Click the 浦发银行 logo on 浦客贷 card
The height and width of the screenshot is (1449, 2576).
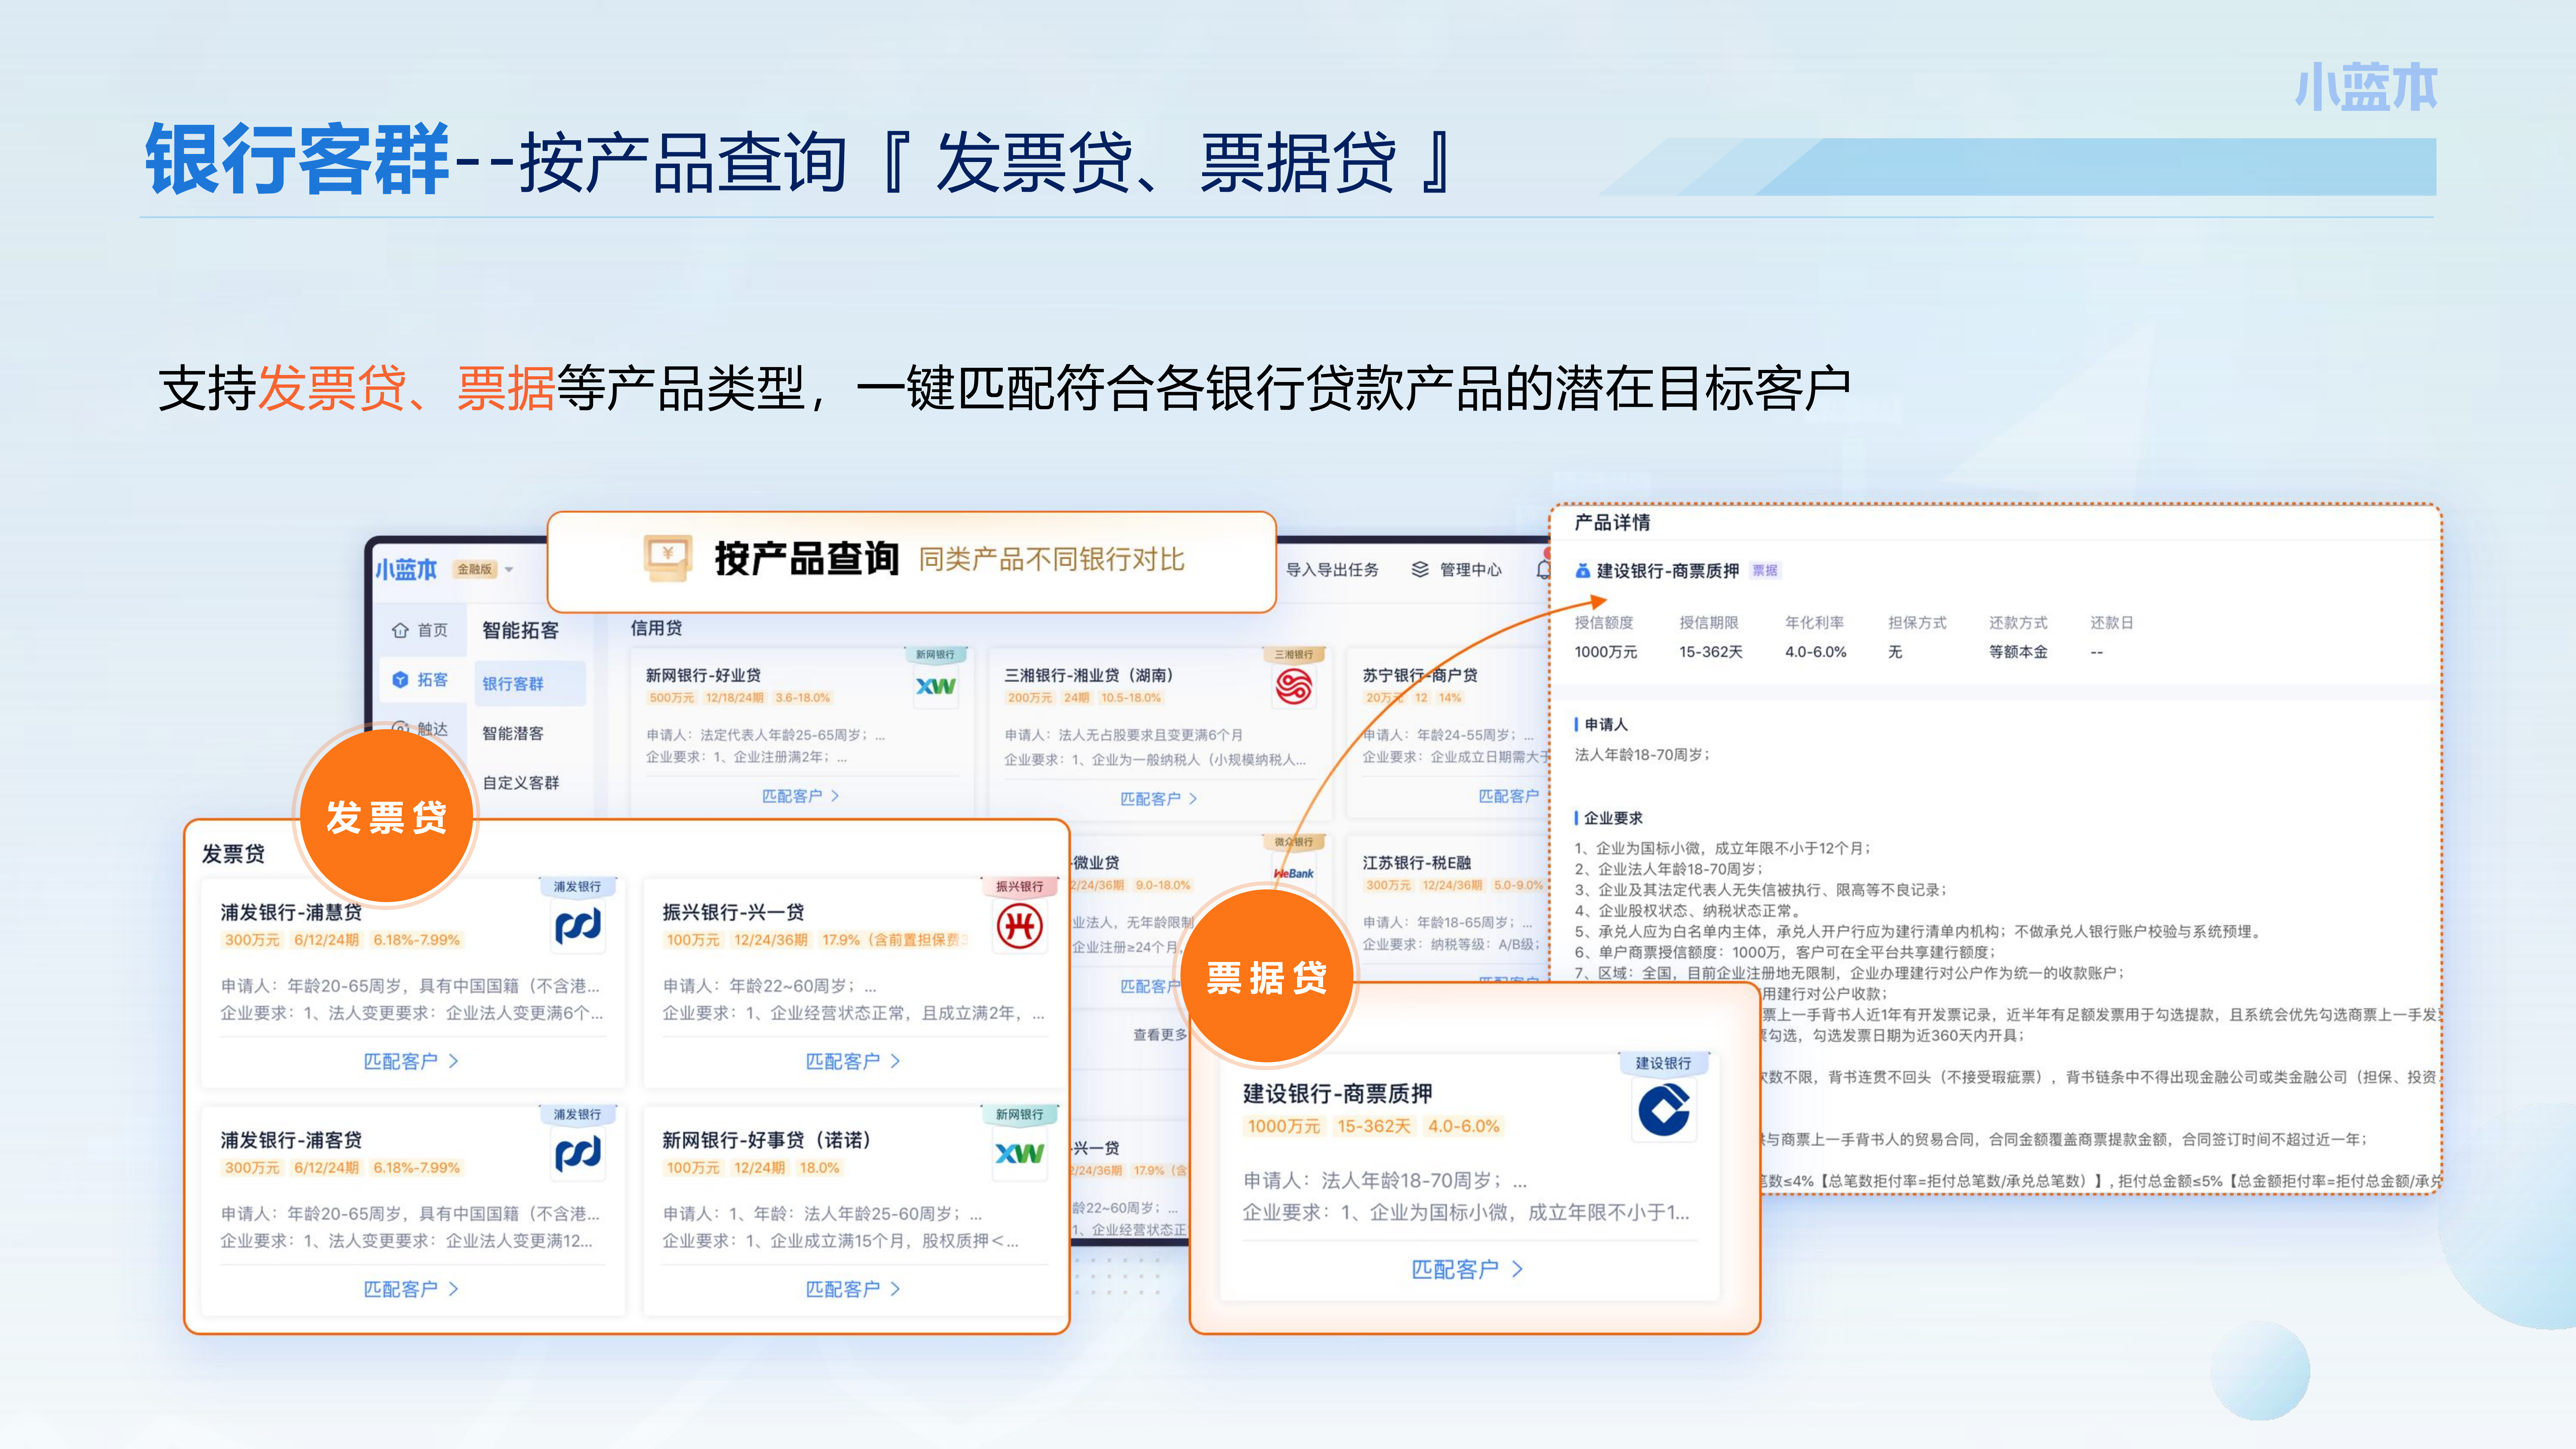(578, 1153)
